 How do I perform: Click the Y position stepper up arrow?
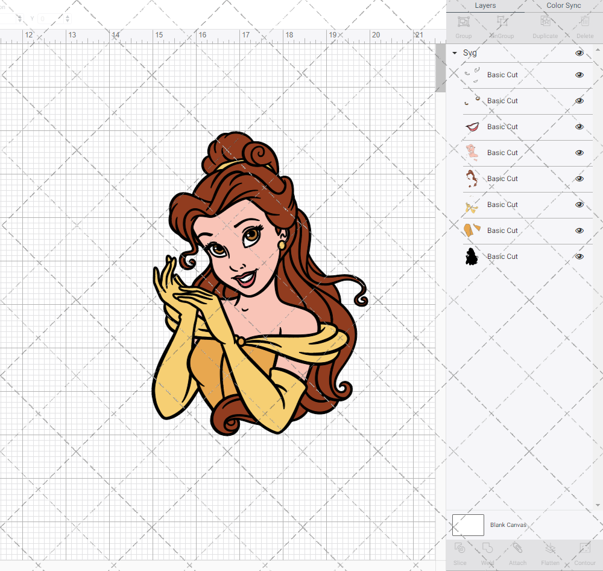[x=68, y=16]
